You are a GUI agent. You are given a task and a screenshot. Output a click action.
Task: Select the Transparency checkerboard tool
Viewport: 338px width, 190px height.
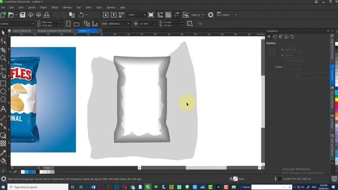coord(3,143)
